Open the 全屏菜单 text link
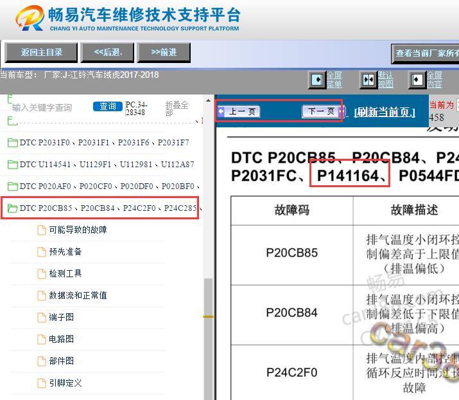The image size is (459, 400). (334, 80)
